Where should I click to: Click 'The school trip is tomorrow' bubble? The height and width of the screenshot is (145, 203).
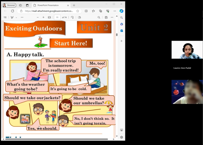[x=61, y=65]
